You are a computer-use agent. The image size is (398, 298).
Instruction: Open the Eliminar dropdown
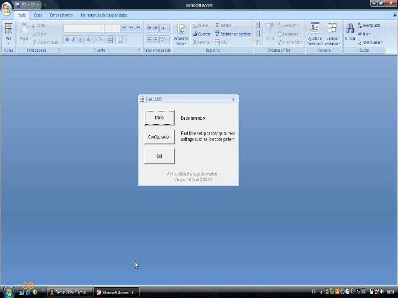click(202, 42)
